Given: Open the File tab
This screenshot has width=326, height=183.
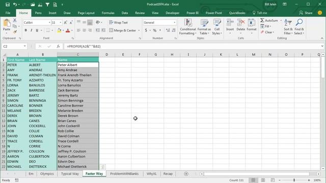Looking at the screenshot, I should point(8,13).
